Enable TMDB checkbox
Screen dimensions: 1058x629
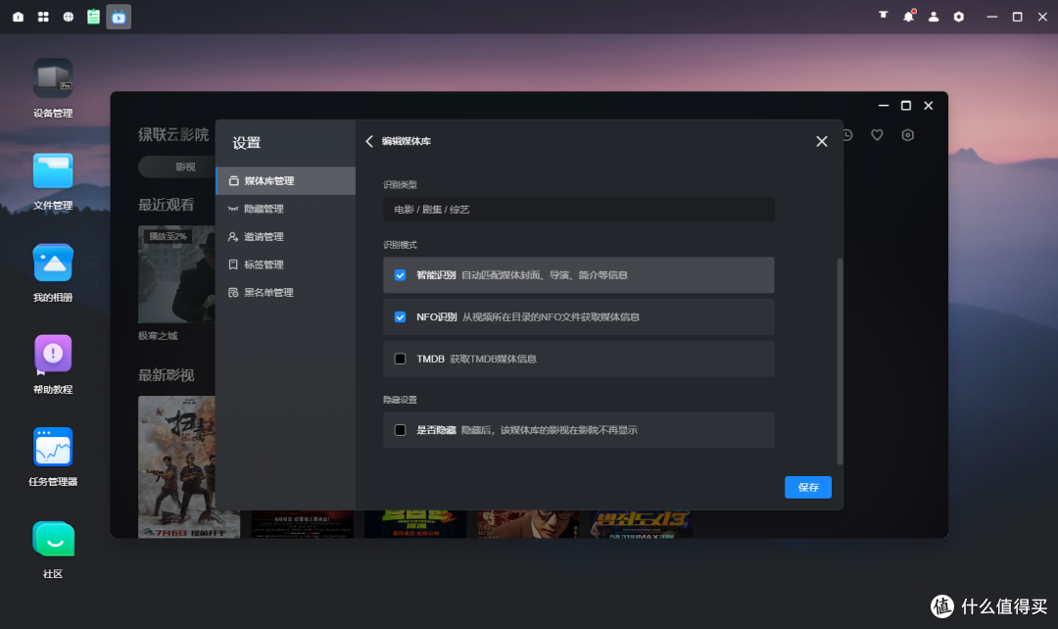point(400,359)
